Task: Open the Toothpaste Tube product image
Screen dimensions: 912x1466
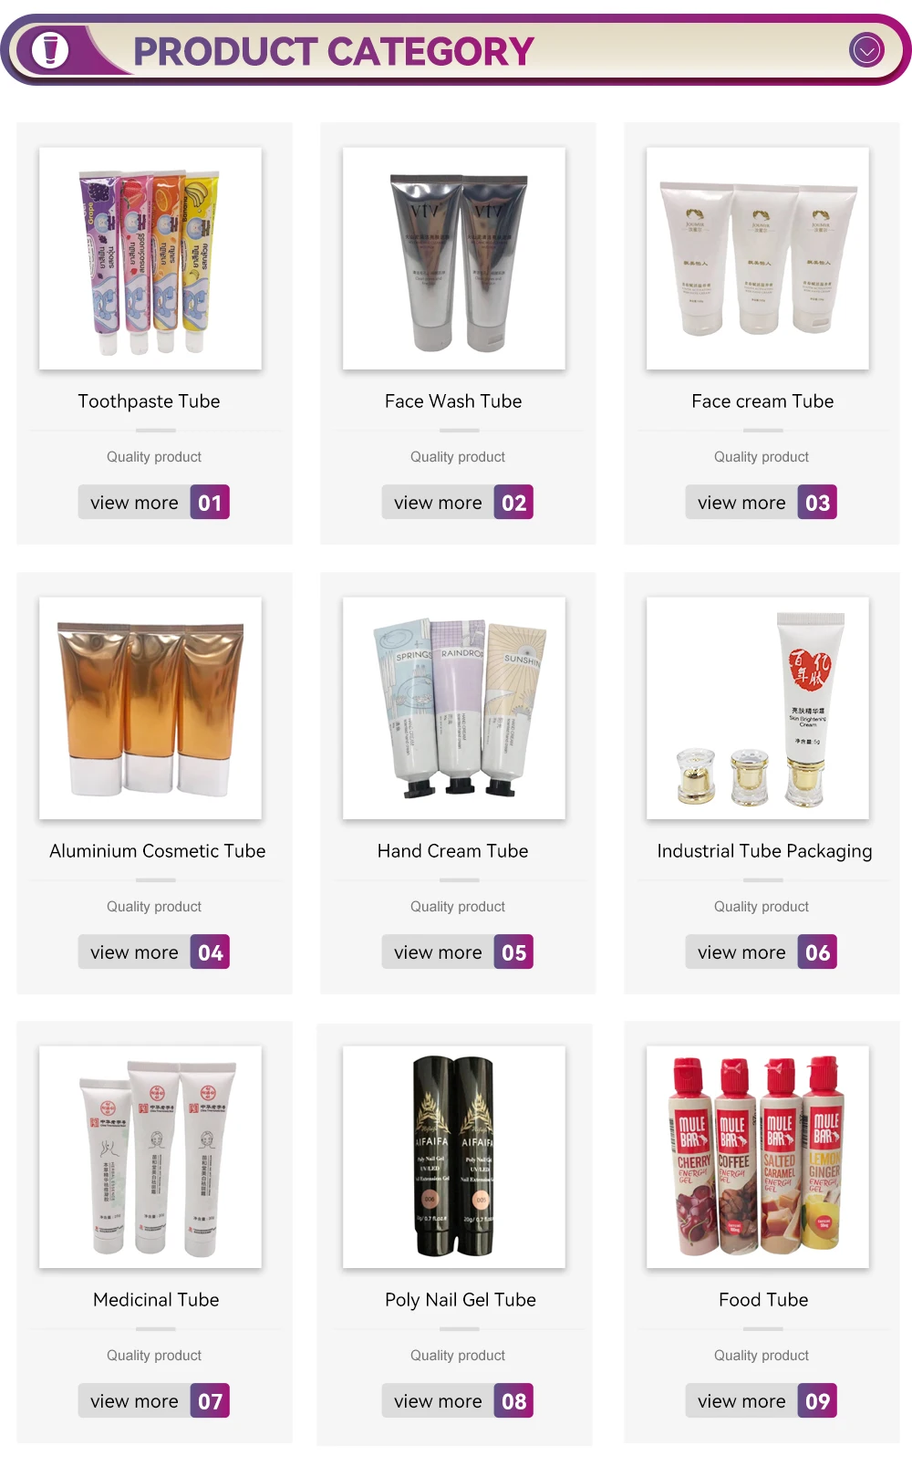Action: click(x=150, y=258)
